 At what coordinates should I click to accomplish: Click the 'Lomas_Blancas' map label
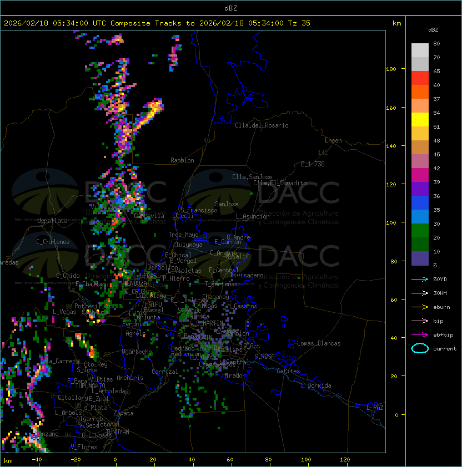pos(319,343)
